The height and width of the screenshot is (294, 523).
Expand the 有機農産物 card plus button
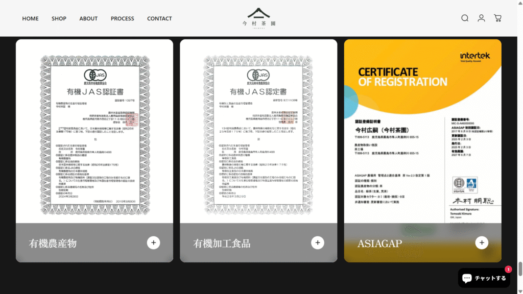pyautogui.click(x=153, y=242)
